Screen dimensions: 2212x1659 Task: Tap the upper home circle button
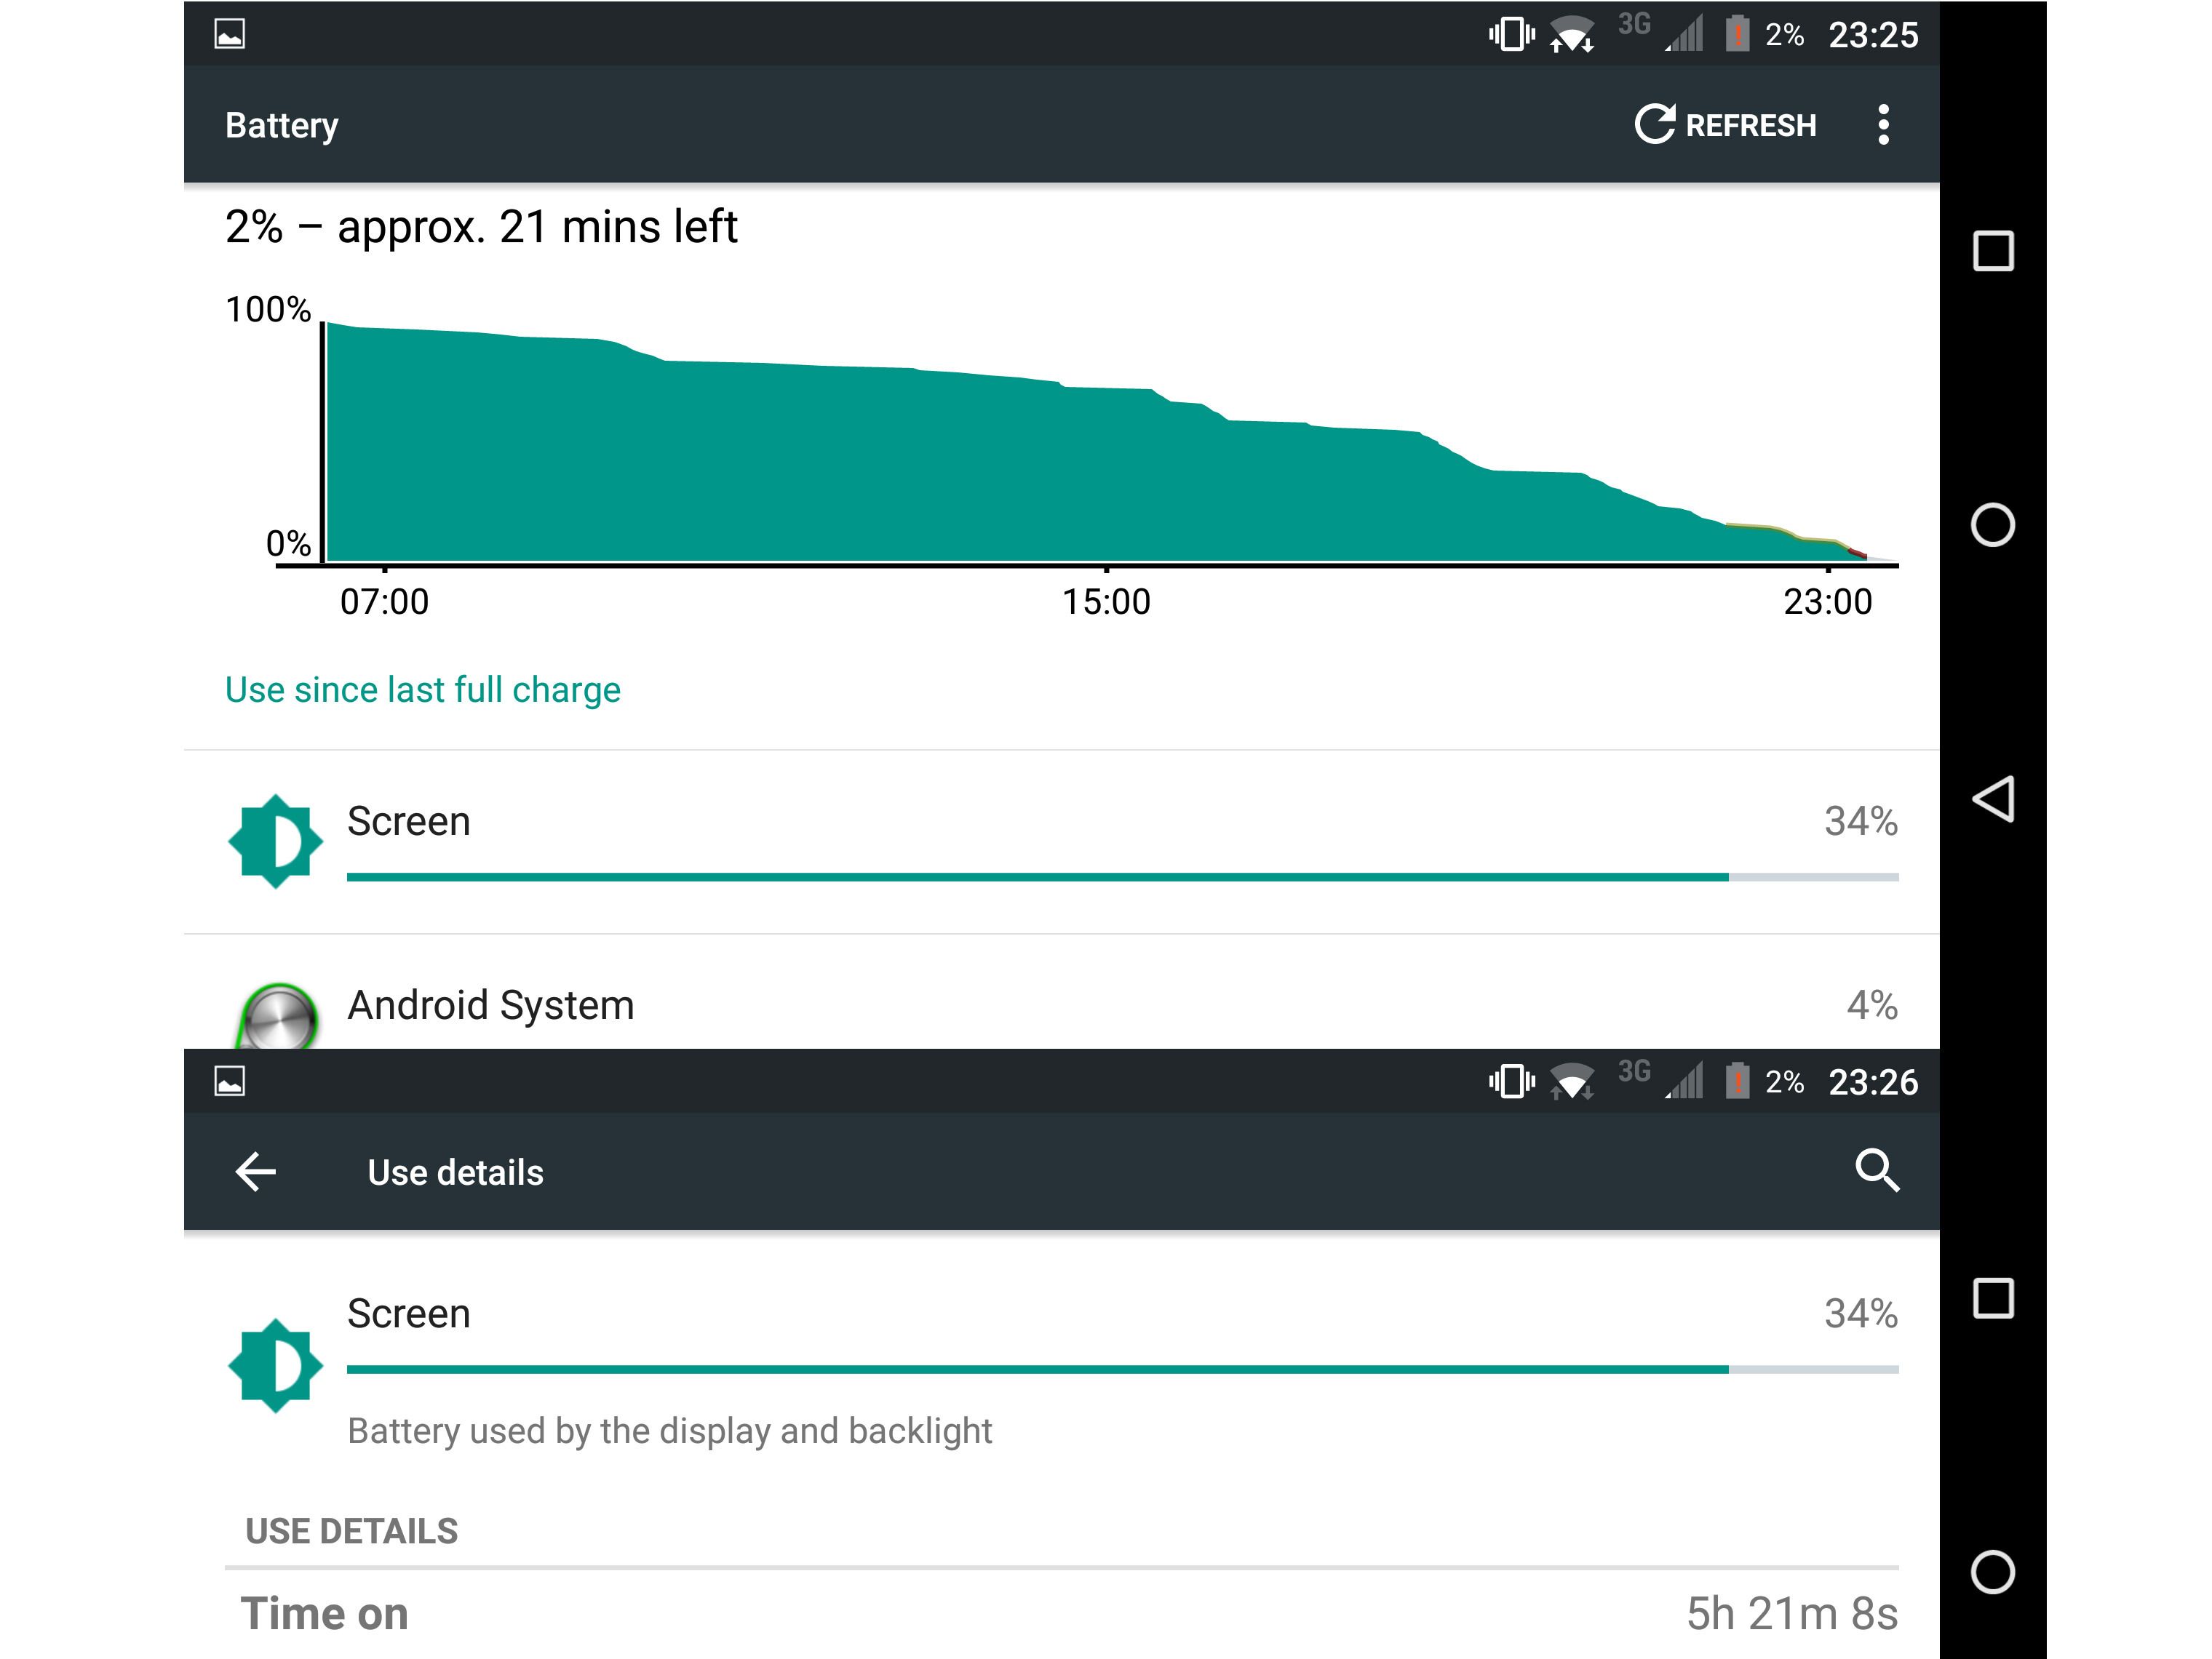pos(1992,524)
